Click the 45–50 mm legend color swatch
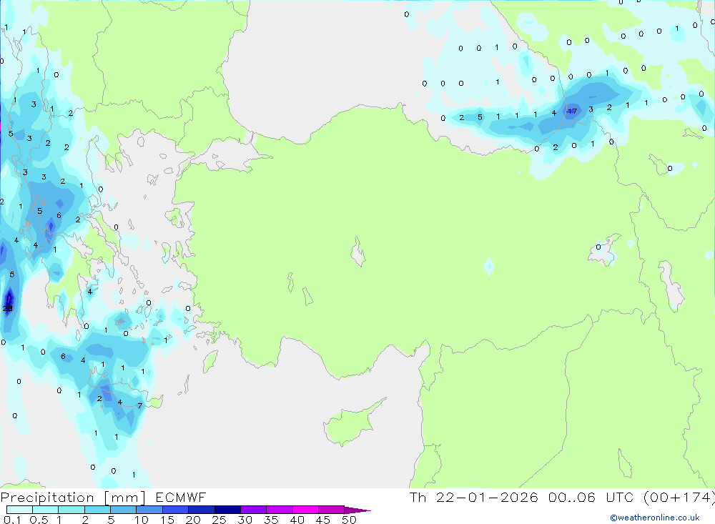 (331, 510)
